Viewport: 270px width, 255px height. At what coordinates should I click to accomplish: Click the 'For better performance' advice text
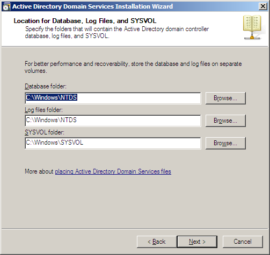pos(133,67)
